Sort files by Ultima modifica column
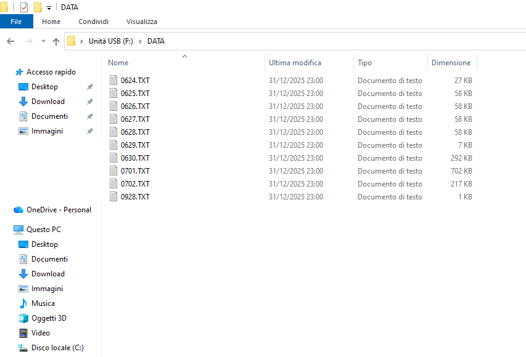This screenshot has height=357, width=526. click(295, 63)
